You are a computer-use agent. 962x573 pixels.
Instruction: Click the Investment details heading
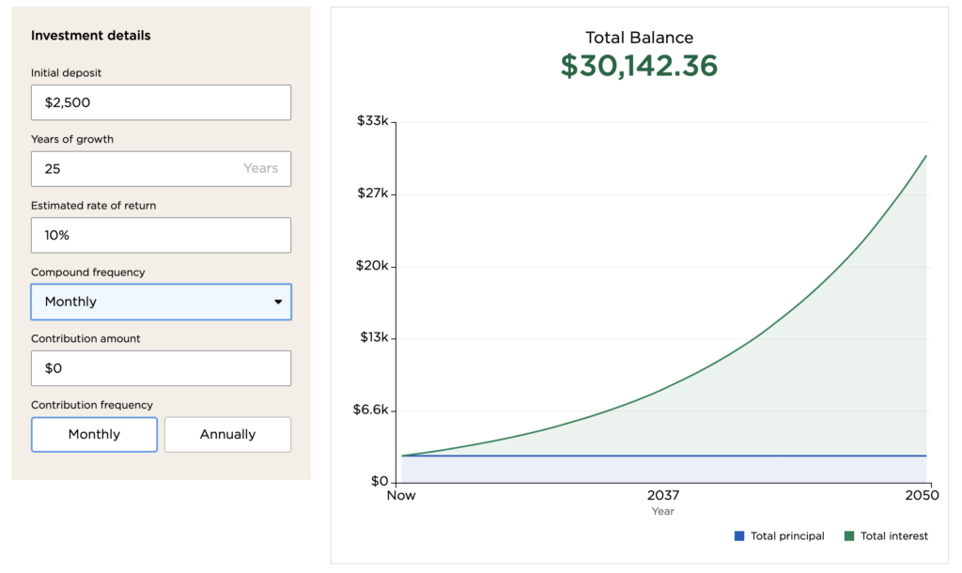pos(90,36)
